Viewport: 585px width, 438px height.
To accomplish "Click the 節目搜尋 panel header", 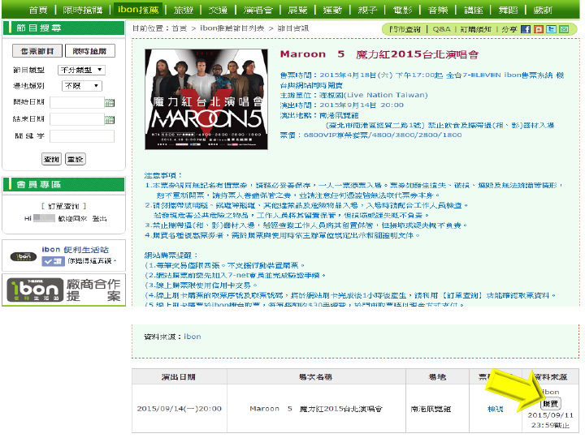I will point(64,28).
